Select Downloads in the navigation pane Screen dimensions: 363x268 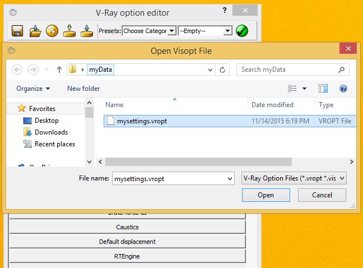[51, 132]
